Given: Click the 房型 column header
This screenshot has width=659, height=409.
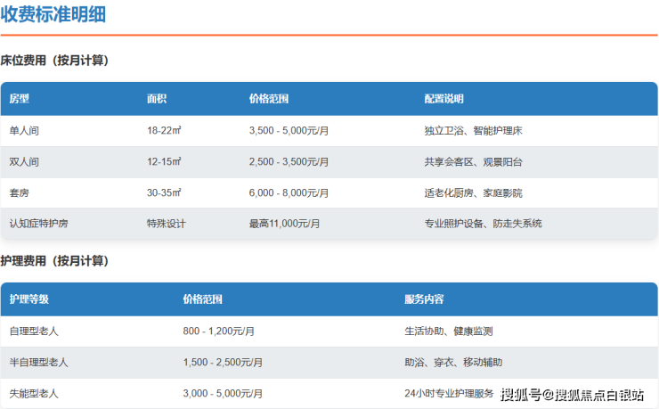Looking at the screenshot, I should pos(20,99).
